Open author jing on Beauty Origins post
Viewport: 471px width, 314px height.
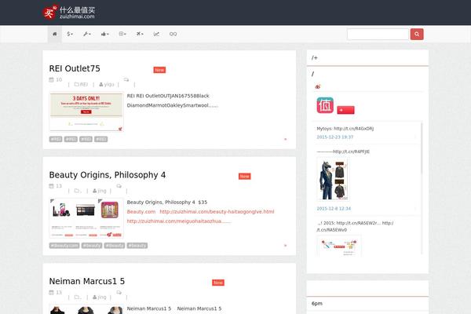click(x=100, y=191)
